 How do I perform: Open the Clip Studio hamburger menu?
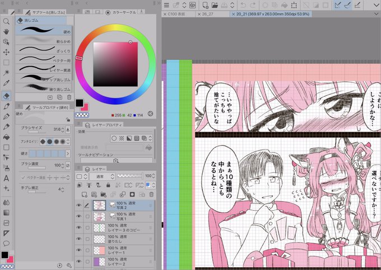(x=166, y=5)
